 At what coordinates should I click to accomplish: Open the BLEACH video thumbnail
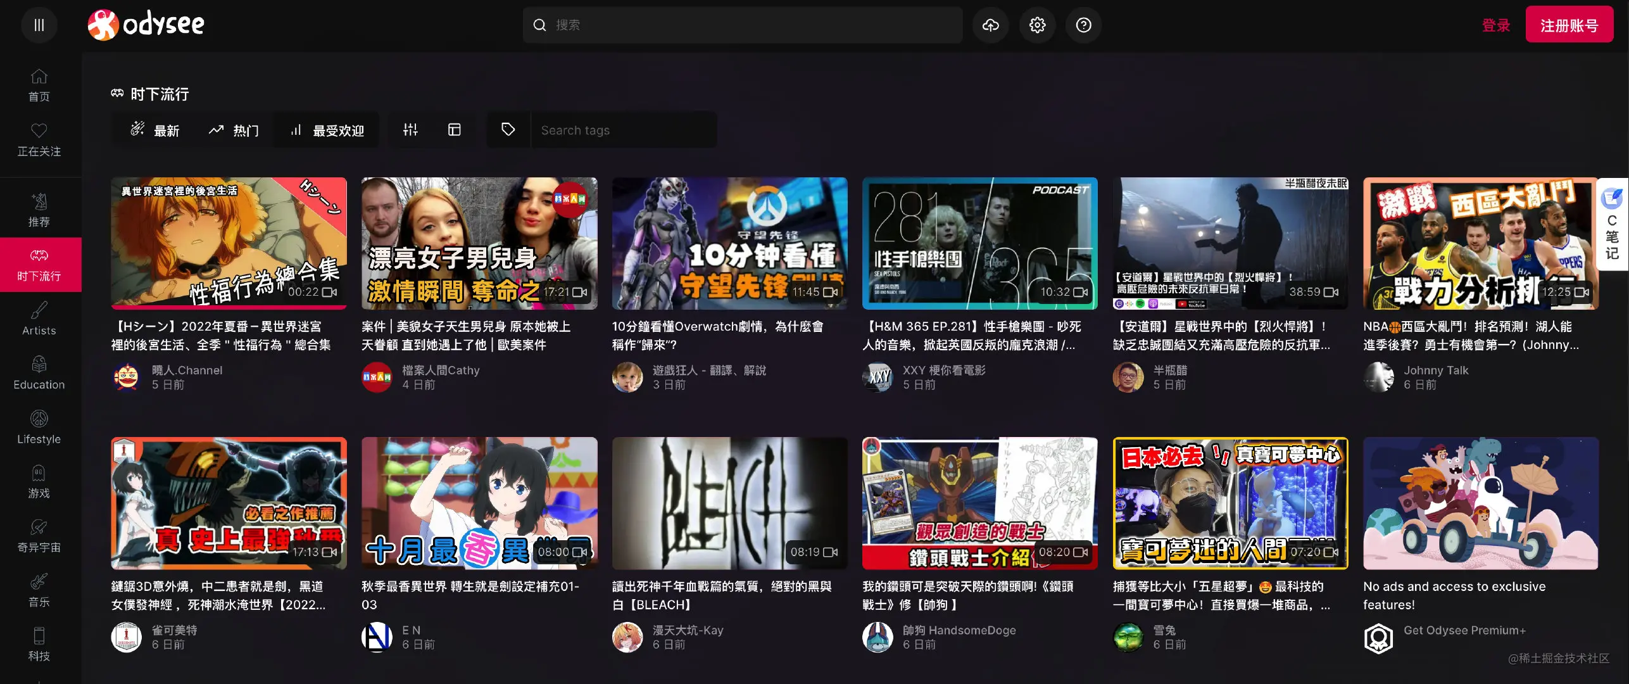729,503
